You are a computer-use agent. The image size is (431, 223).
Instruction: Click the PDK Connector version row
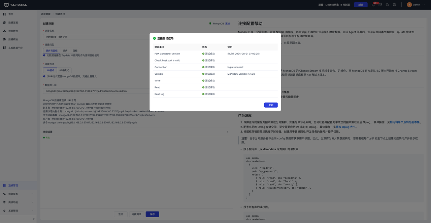coord(215,54)
